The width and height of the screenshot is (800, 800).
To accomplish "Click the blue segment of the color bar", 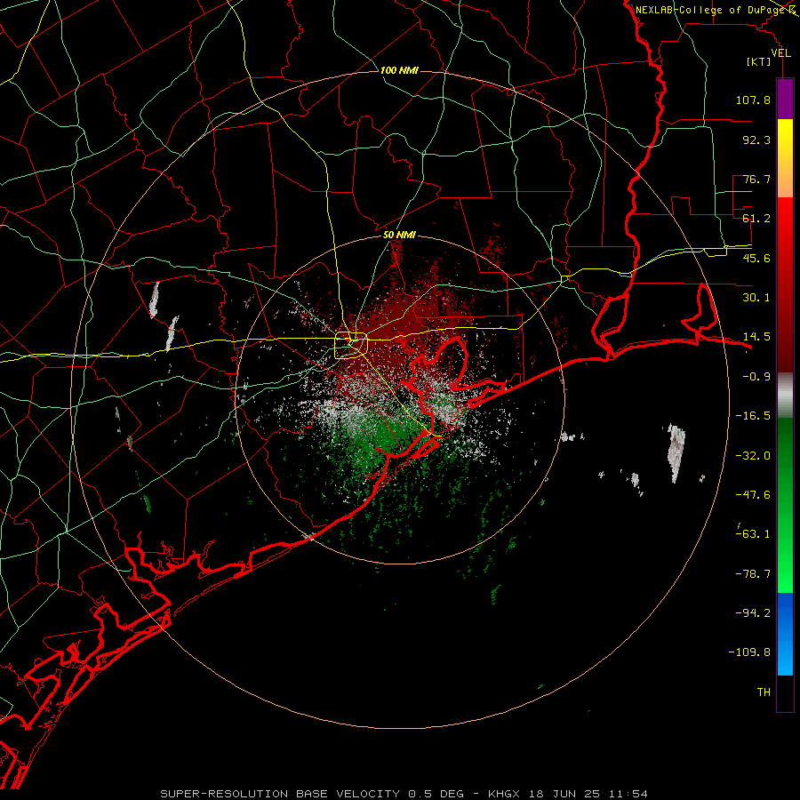I will [x=785, y=634].
